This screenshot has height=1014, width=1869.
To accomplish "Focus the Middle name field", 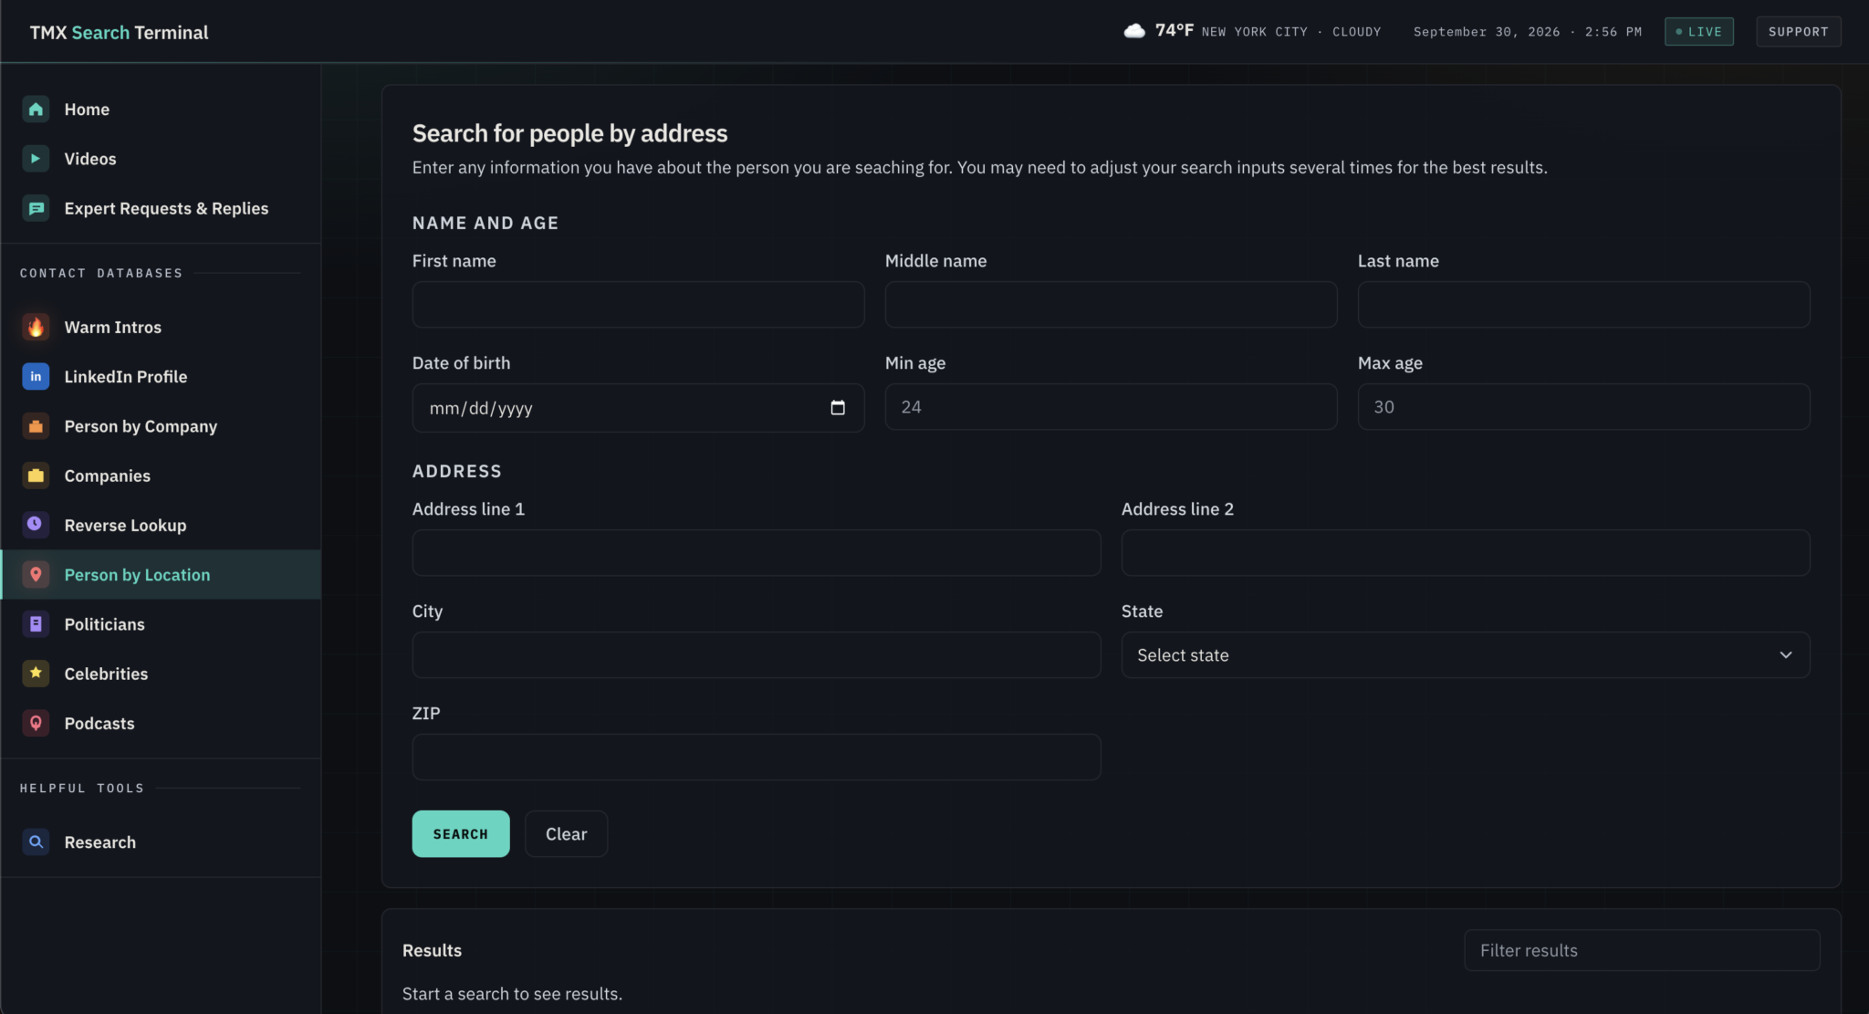I will (1111, 305).
